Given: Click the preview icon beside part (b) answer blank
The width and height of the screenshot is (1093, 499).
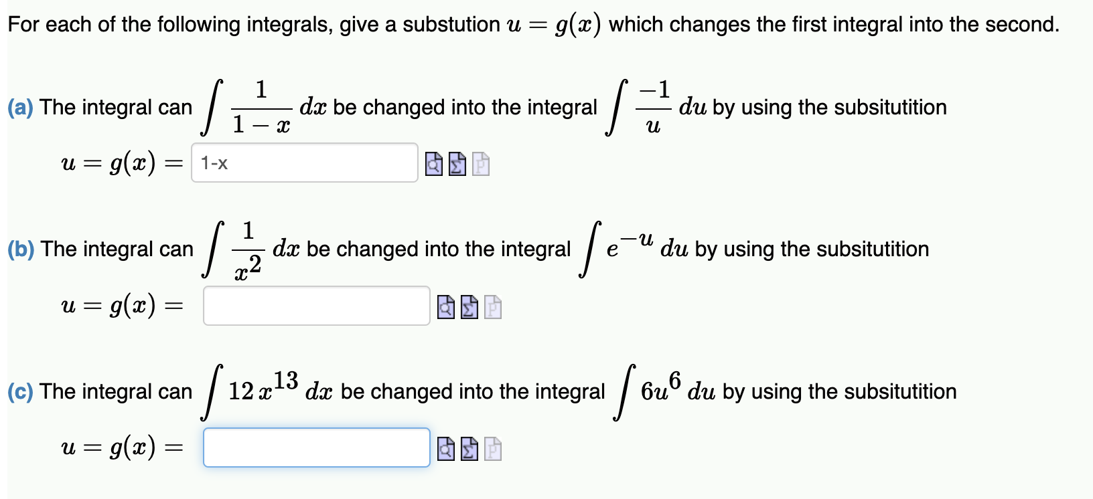Looking at the screenshot, I should click(445, 308).
